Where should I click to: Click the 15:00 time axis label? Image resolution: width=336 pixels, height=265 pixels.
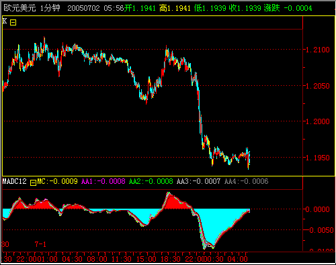tap(146, 259)
